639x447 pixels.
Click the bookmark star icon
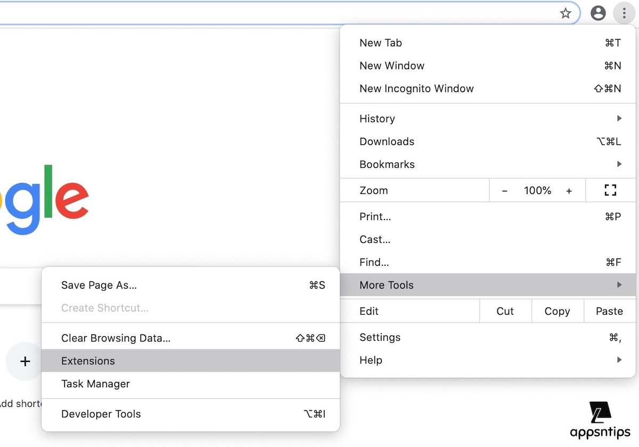pyautogui.click(x=566, y=13)
